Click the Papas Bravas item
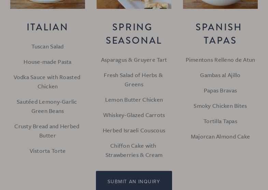The width and height of the screenshot is (268, 190). [220, 90]
